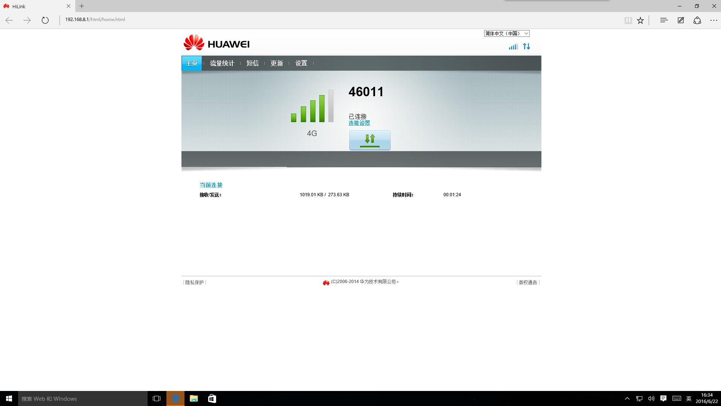Click the 持续时间 label
The image size is (721, 406).
click(403, 195)
